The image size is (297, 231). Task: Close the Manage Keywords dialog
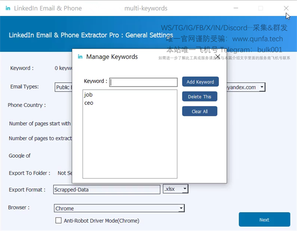(x=218, y=56)
